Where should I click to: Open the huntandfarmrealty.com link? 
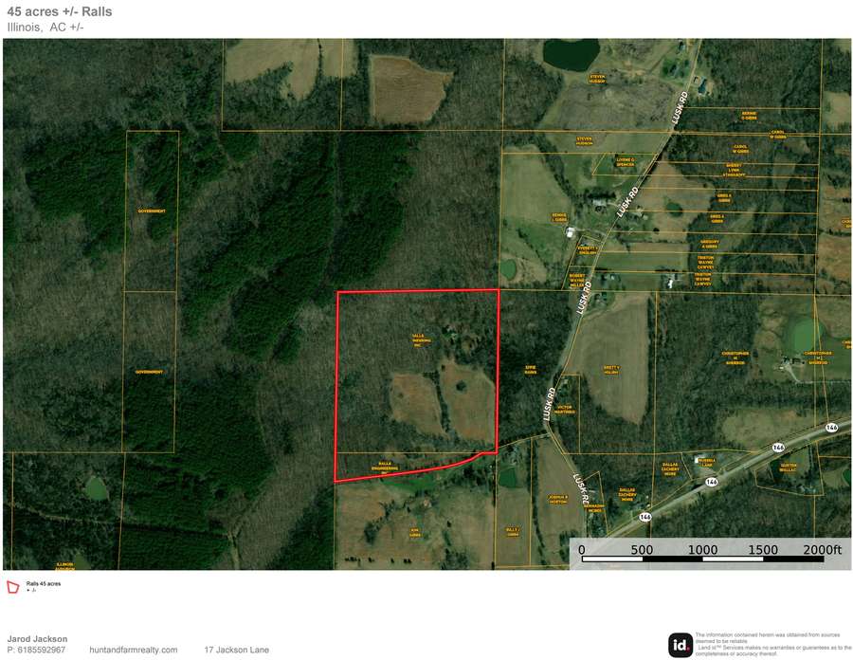(x=134, y=650)
